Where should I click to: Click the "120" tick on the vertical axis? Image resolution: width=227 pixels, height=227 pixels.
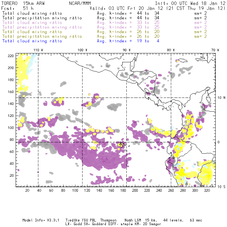pyautogui.click(x=11, y=116)
